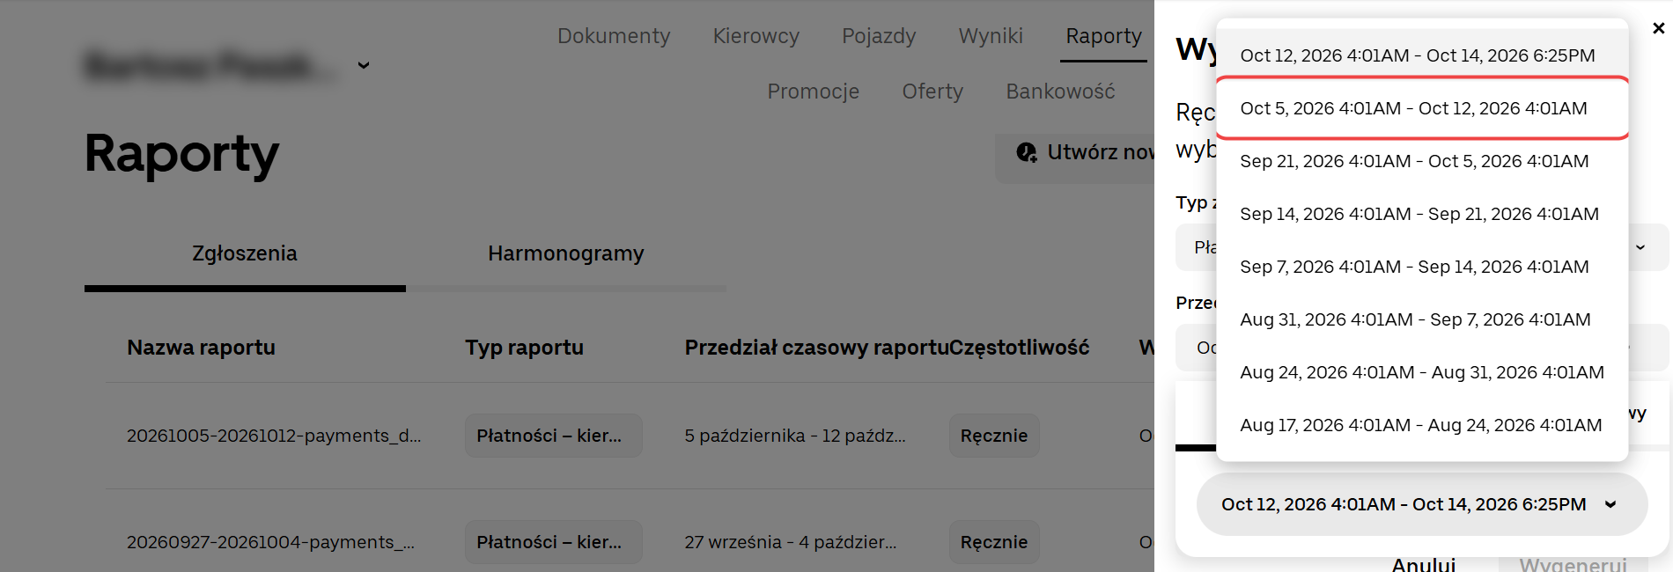Pick Sep 14 – Sep 21, 2026 range
Screen dimensions: 1673x572
[1422, 214]
